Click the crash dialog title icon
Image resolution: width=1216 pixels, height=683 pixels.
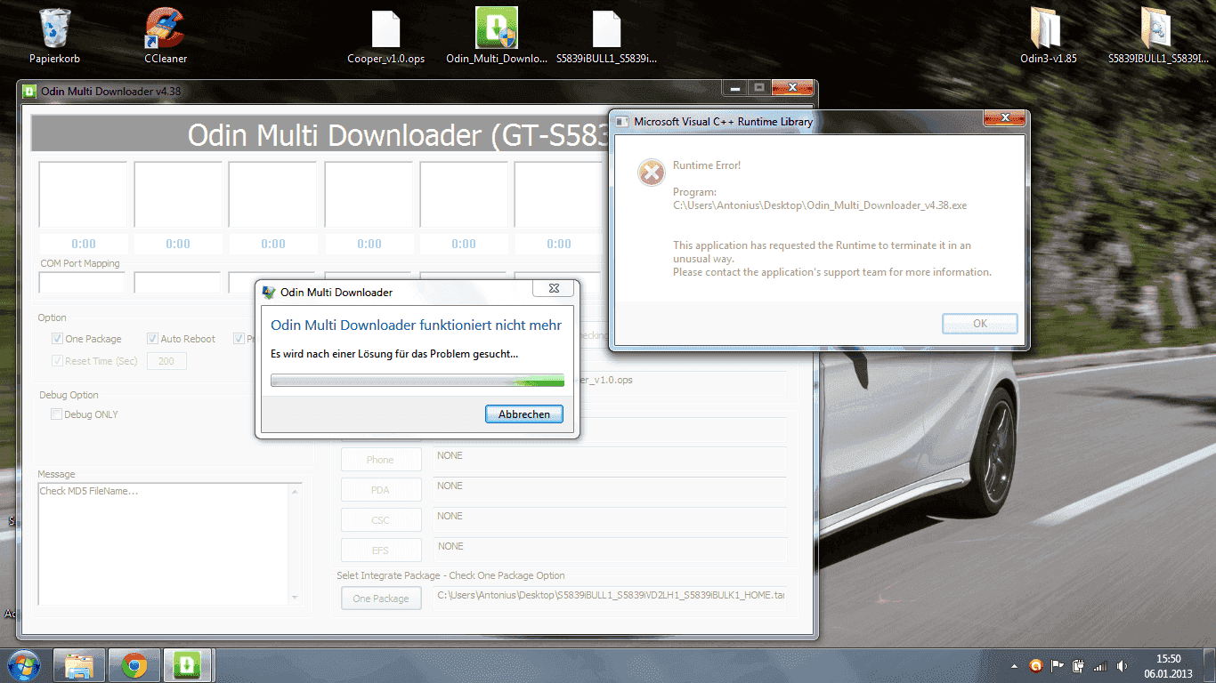pos(269,292)
